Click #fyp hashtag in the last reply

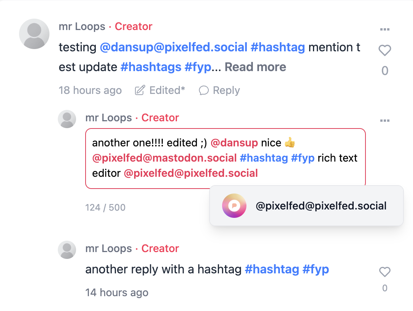[x=315, y=270]
